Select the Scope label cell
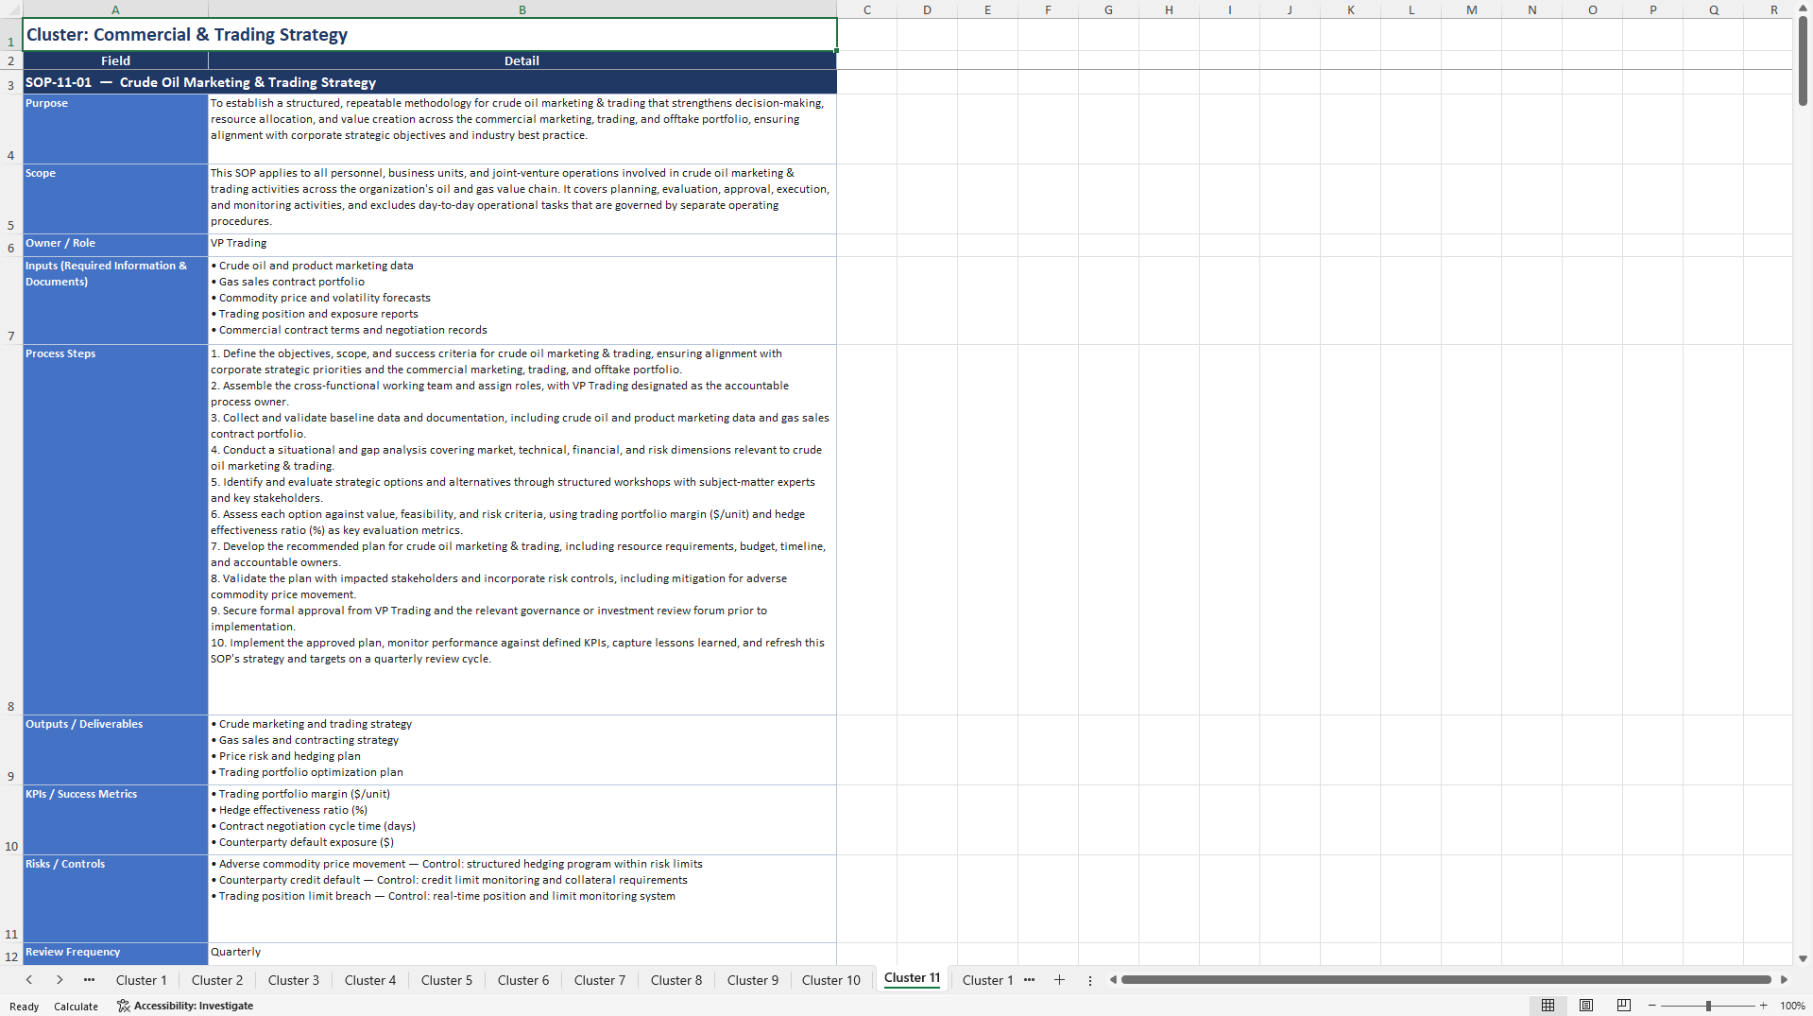 [x=115, y=198]
